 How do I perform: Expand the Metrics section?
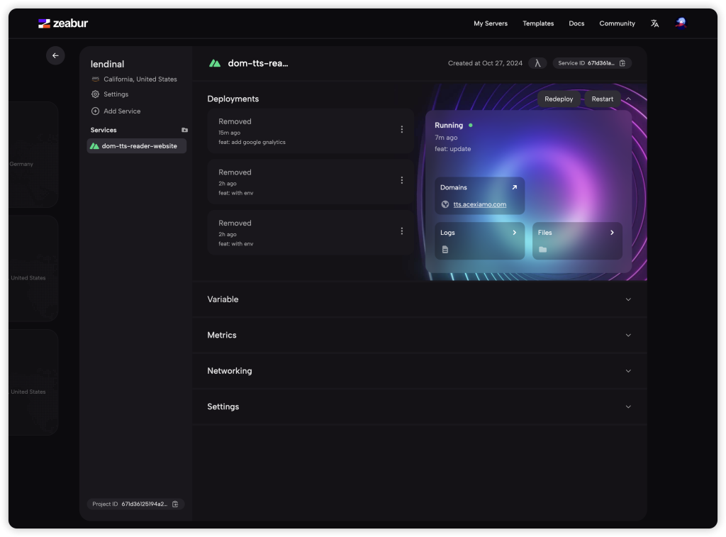pyautogui.click(x=419, y=335)
